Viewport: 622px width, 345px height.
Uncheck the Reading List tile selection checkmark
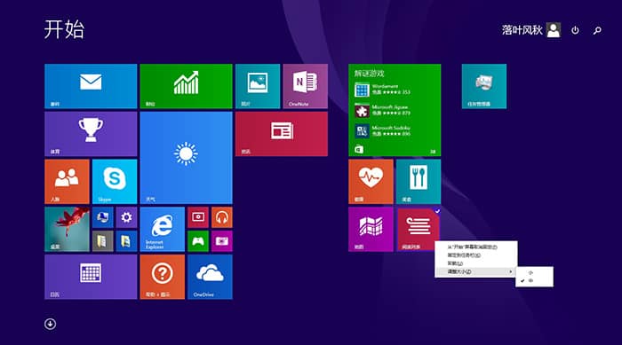pos(437,211)
